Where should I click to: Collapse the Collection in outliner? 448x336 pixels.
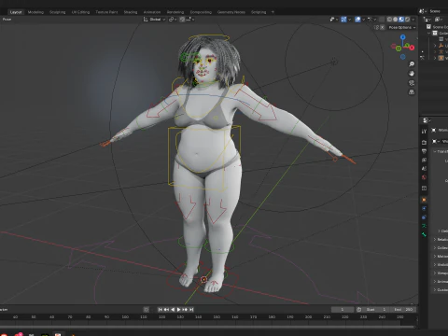click(428, 33)
